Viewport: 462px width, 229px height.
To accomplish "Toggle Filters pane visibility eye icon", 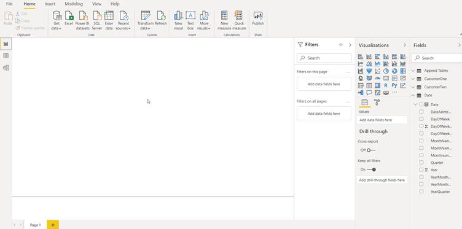I will coord(341,45).
